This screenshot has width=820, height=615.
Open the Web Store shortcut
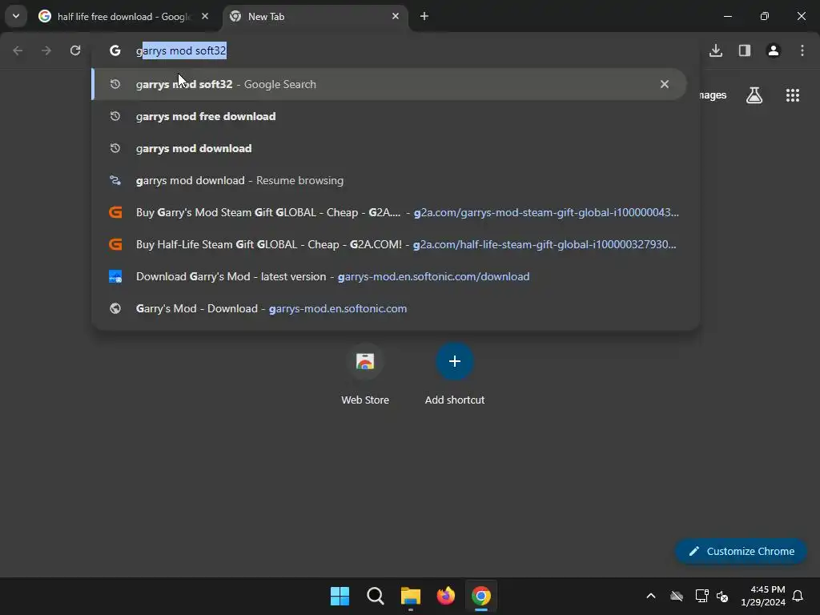365,374
